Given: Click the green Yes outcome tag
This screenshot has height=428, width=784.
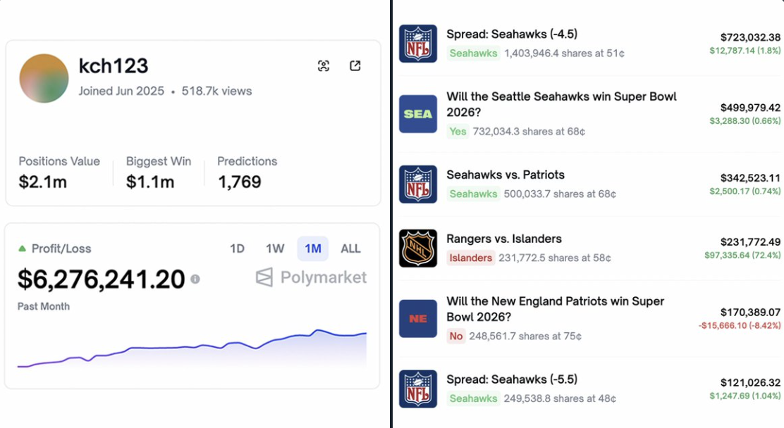Looking at the screenshot, I should pos(458,131).
